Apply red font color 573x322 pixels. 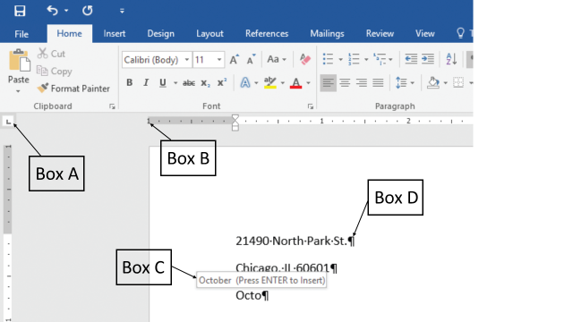[x=296, y=83]
